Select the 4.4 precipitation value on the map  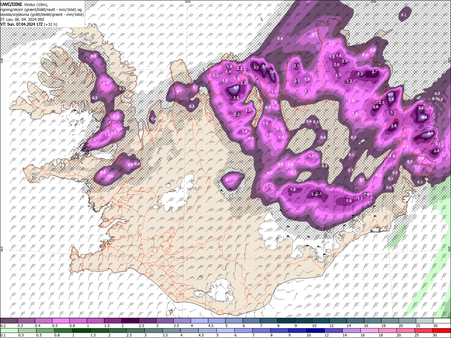coord(424,118)
